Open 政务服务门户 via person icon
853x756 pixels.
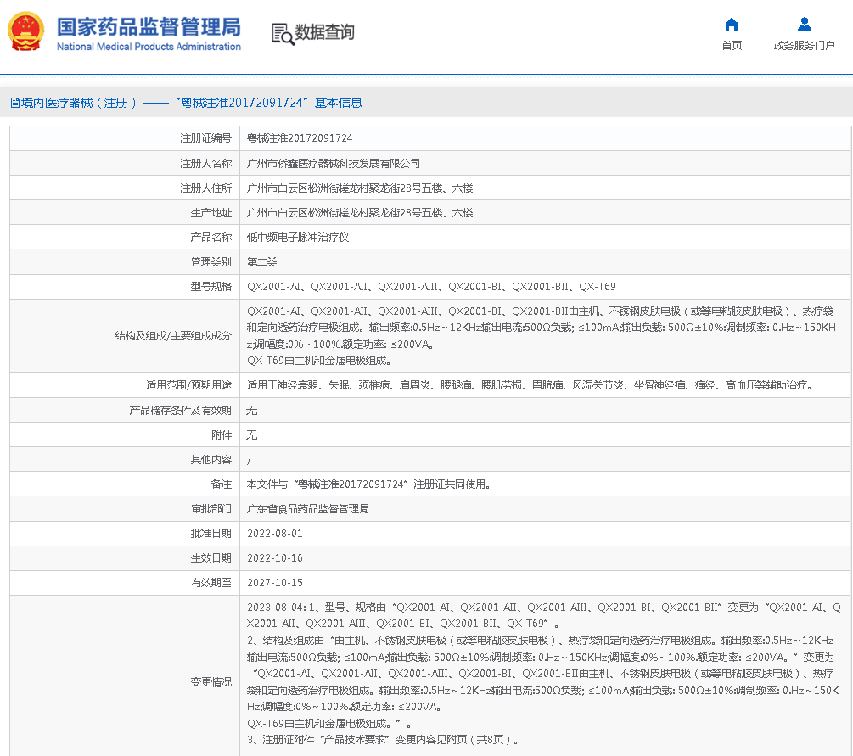[x=803, y=25]
